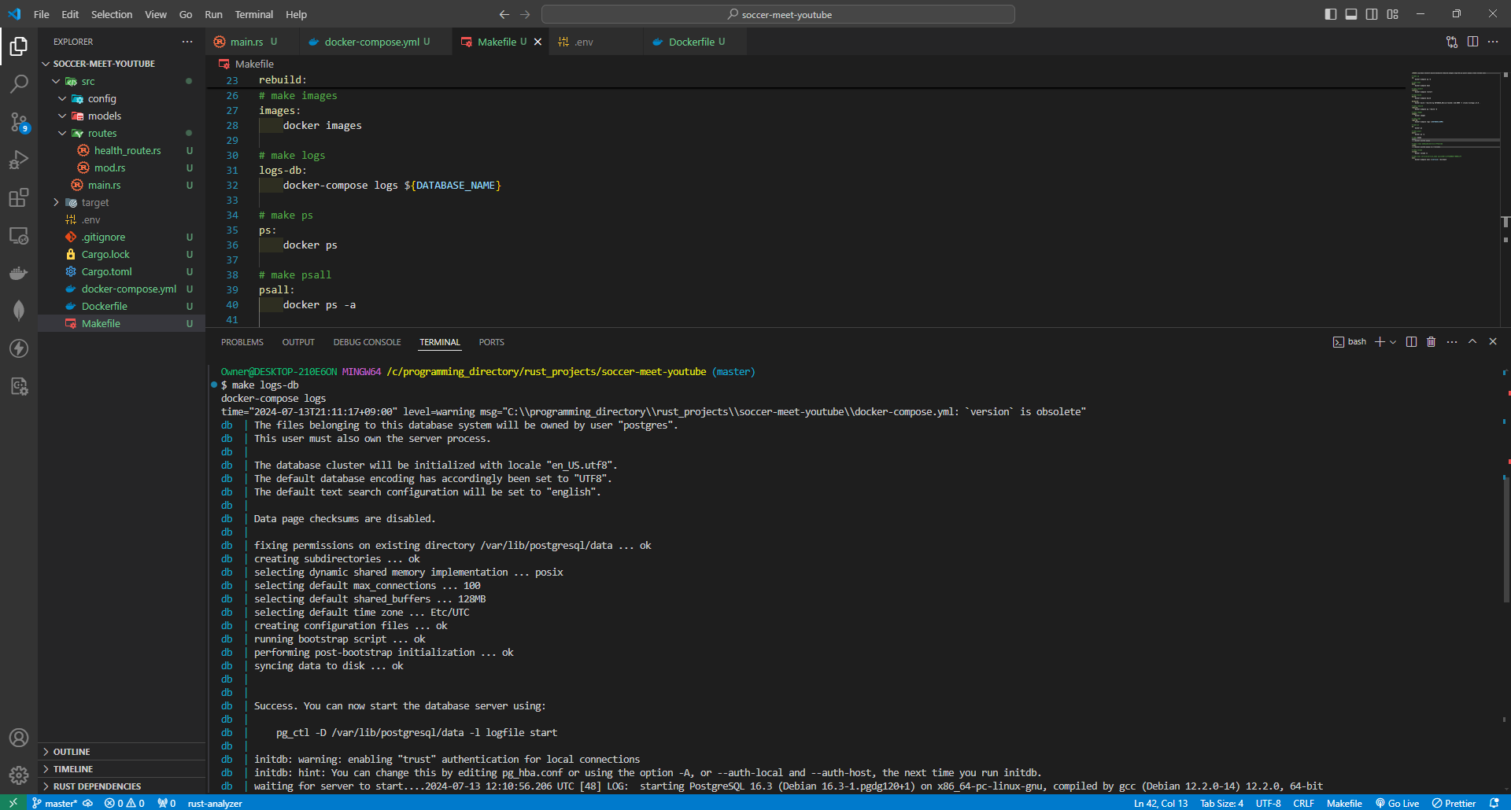Viewport: 1511px width, 810px height.
Task: Open the Remote Explorer
Action: pyautogui.click(x=19, y=236)
